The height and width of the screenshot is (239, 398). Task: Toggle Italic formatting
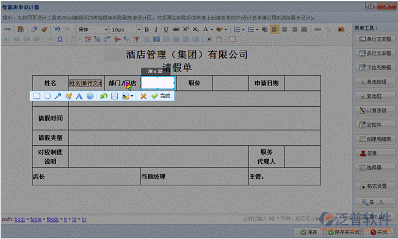pyautogui.click(x=156, y=29)
